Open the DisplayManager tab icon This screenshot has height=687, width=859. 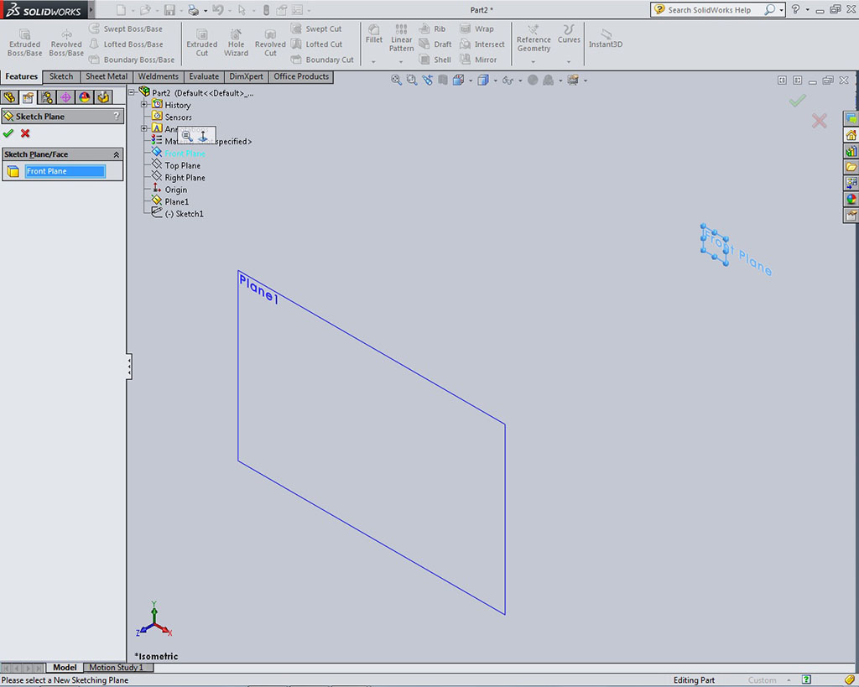pyautogui.click(x=84, y=98)
